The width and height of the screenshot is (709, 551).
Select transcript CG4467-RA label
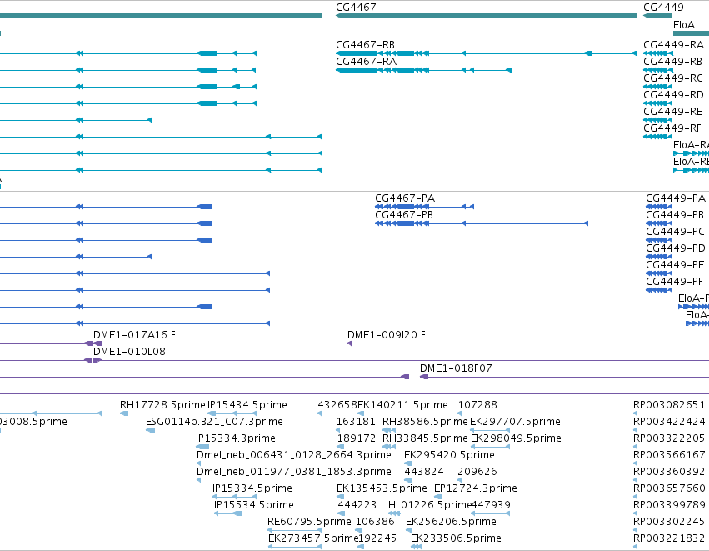point(367,62)
